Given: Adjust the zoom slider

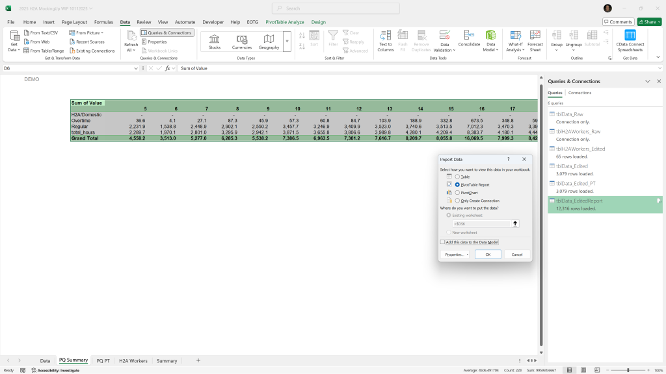Looking at the screenshot, I should 628,370.
